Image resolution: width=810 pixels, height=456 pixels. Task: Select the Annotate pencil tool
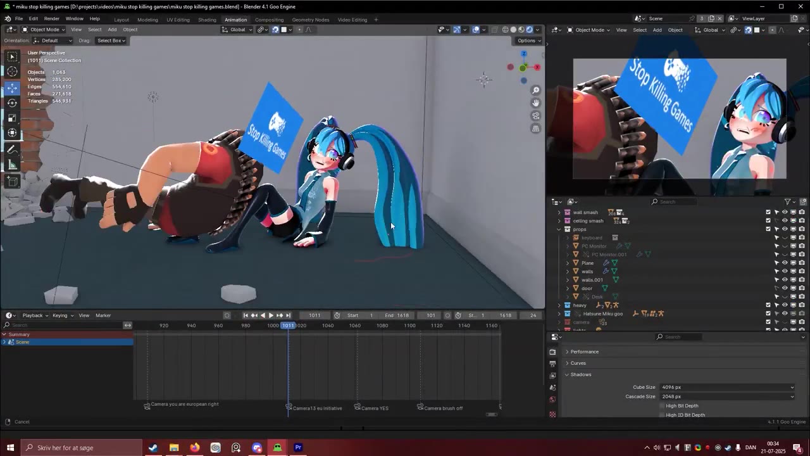[x=12, y=149]
